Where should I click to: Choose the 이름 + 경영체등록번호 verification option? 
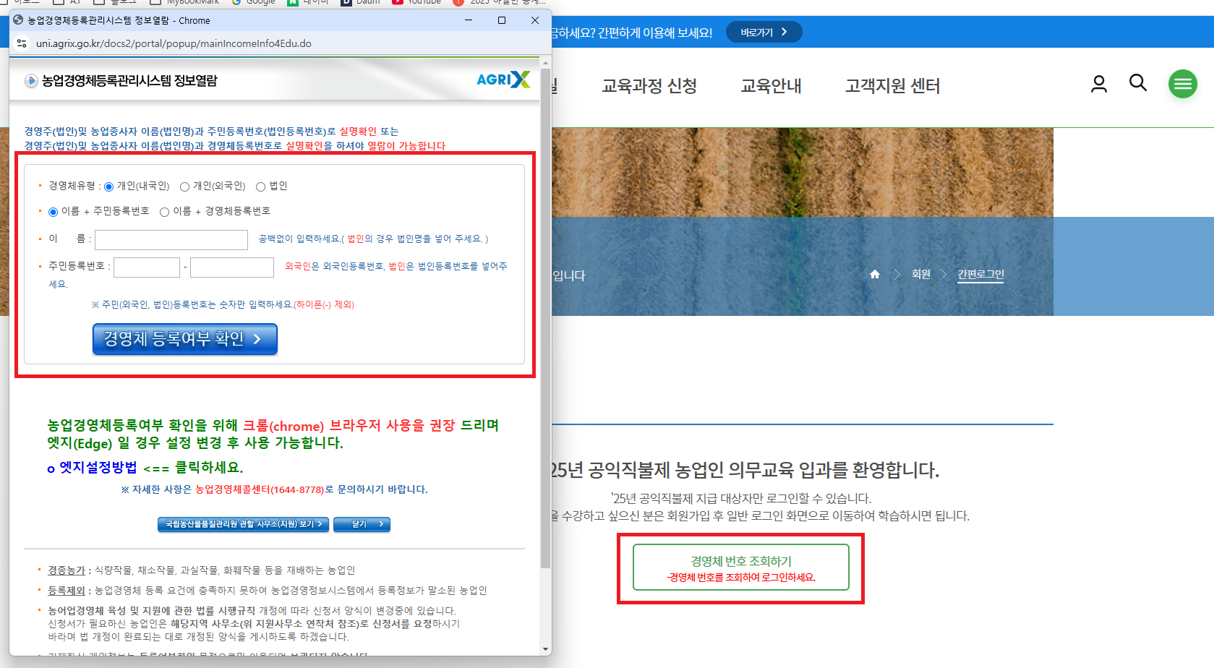click(x=164, y=211)
